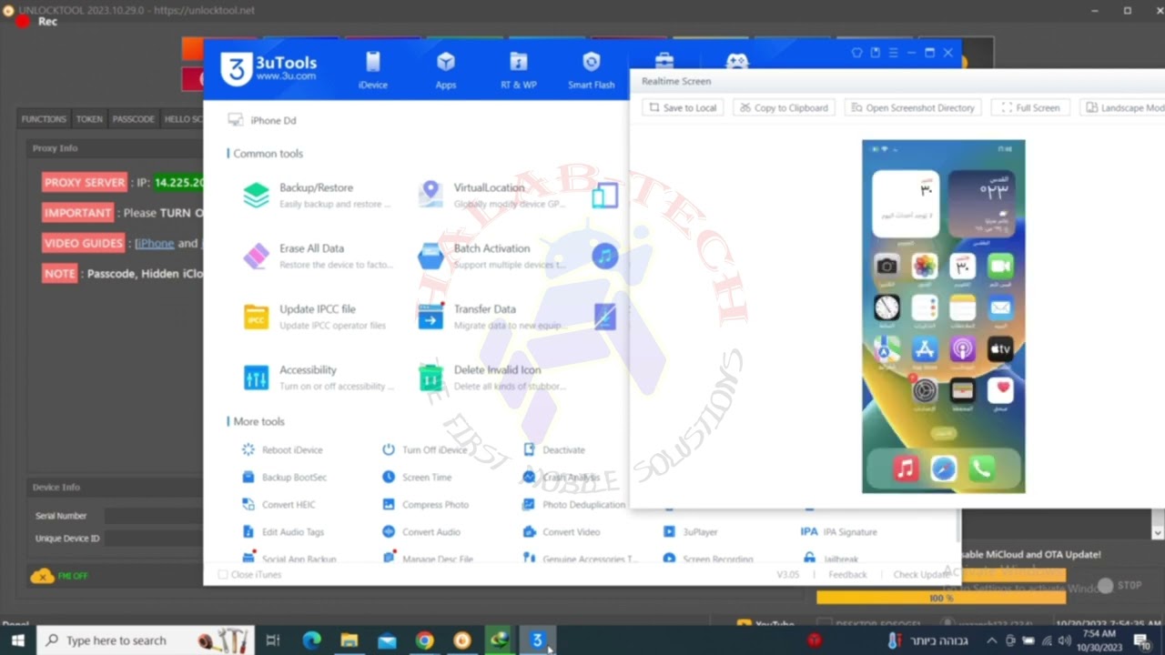Viewport: 1165px width, 655px height.
Task: Switch to the Apps tab in 3uTools
Action: point(445,70)
